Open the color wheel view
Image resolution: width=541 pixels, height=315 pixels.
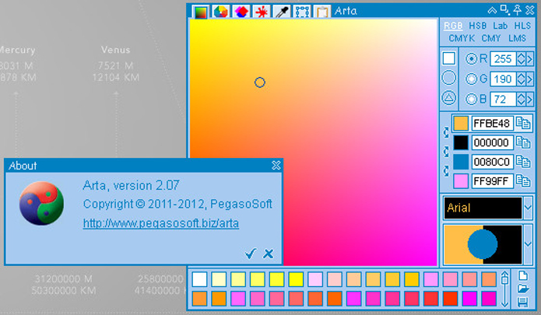pyautogui.click(x=221, y=11)
